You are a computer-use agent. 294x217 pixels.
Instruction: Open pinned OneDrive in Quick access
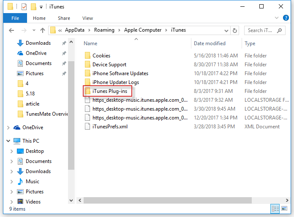(x=36, y=53)
